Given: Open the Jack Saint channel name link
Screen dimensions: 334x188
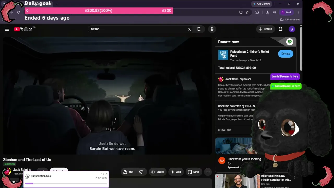Looking at the screenshot, I should [21, 170].
